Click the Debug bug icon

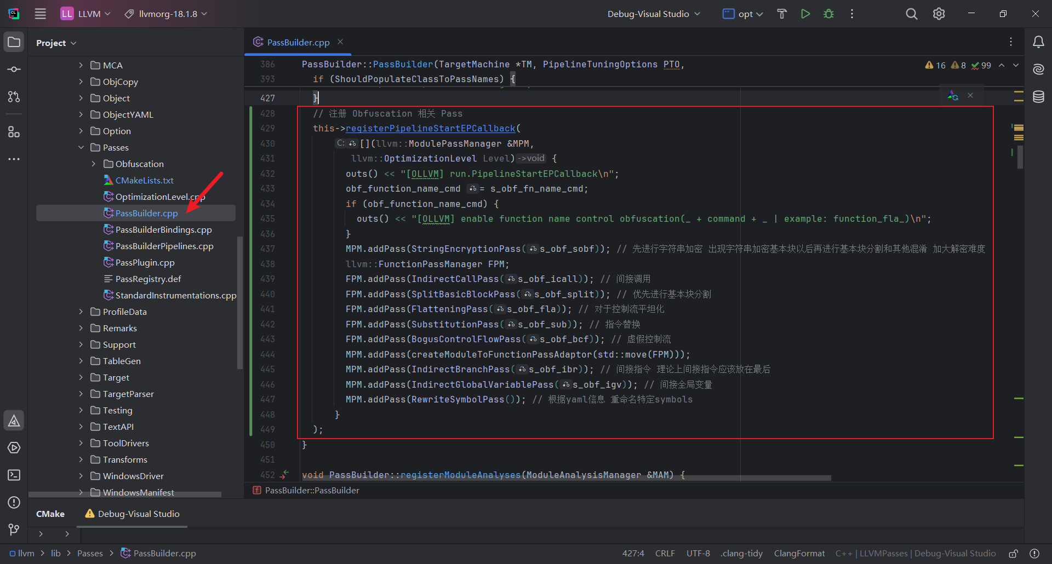click(828, 14)
